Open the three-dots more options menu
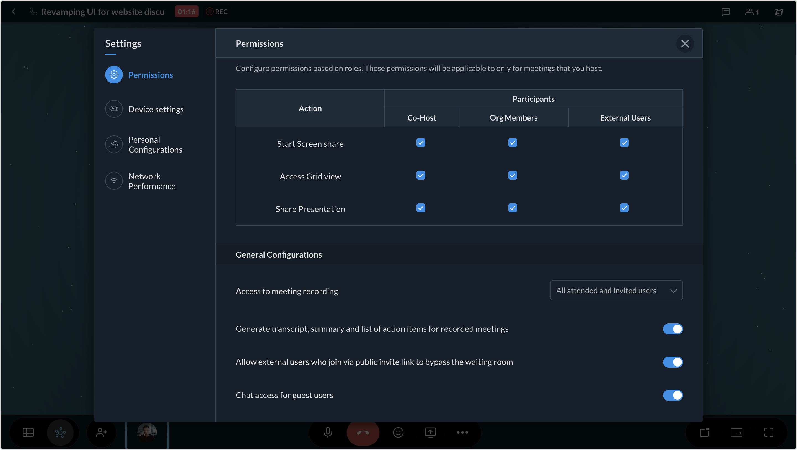The width and height of the screenshot is (797, 450). (x=462, y=432)
